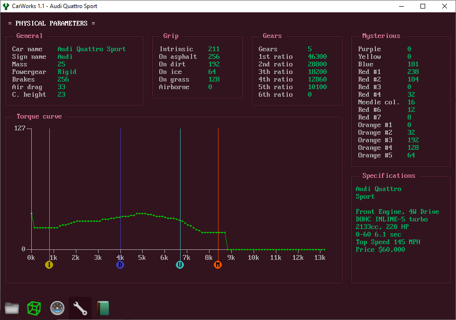Edit the Red #3 value 0

tap(409, 87)
